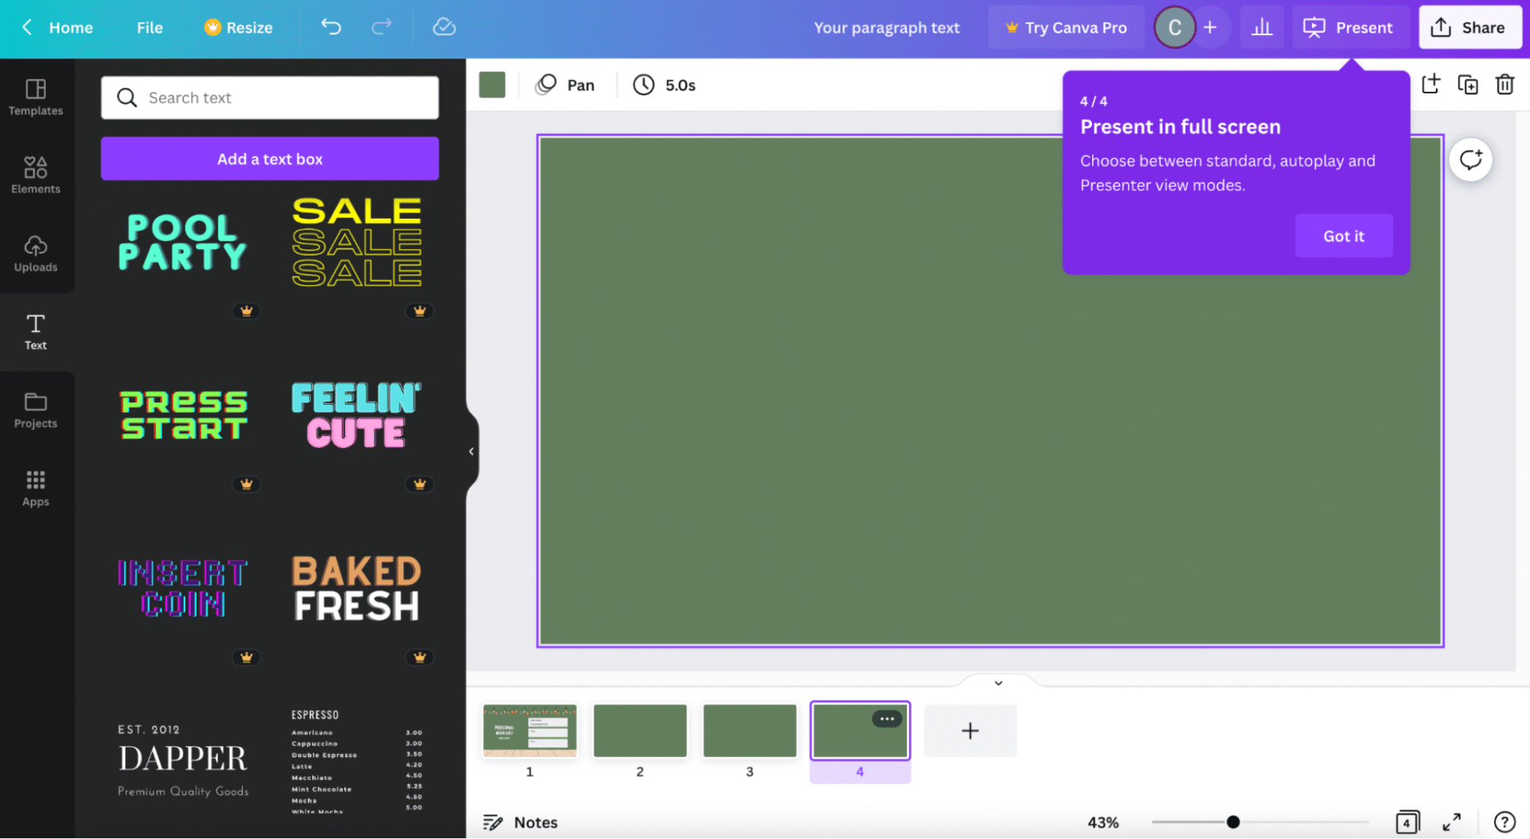1530x839 pixels.
Task: Open the Projects sidebar panel
Action: coord(35,410)
